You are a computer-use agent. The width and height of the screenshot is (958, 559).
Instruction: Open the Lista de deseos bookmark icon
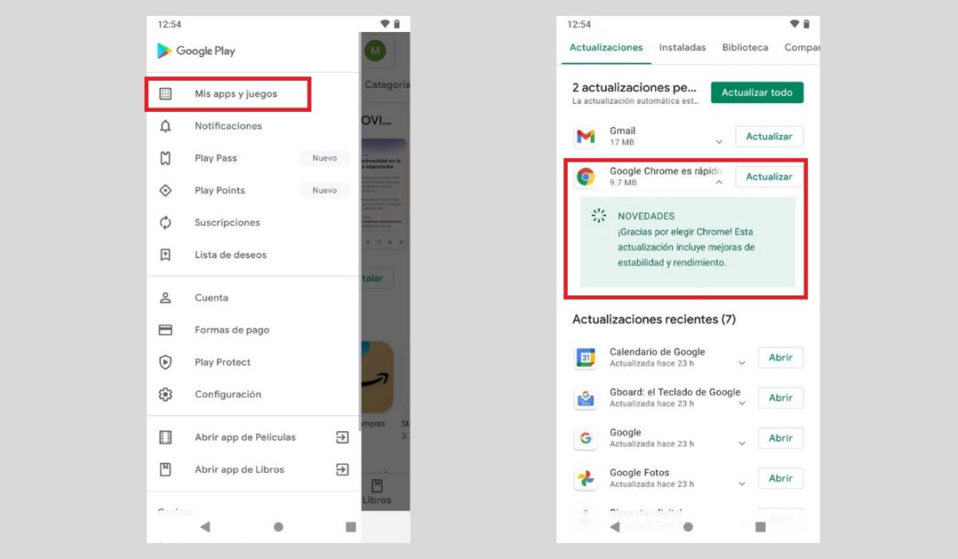(166, 255)
